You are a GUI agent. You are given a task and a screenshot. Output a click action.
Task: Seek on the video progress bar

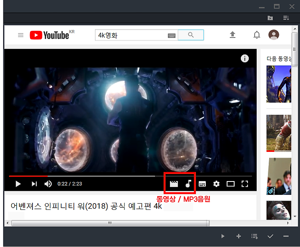pyautogui.click(x=130, y=176)
